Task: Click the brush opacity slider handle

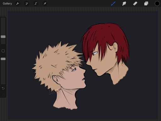Action: (x=3, y=59)
